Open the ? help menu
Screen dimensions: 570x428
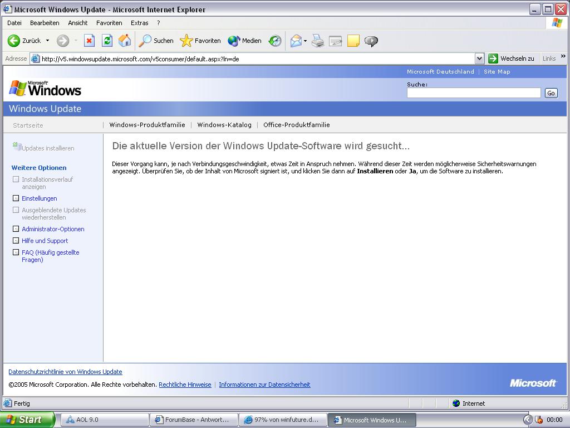[159, 23]
